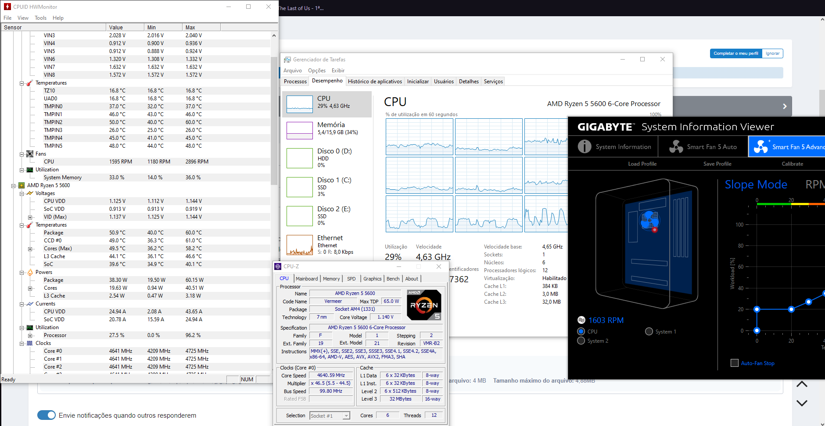Screen dimensions: 825x426
Task: Expand the Processor utilization node
Action: click(30, 336)
